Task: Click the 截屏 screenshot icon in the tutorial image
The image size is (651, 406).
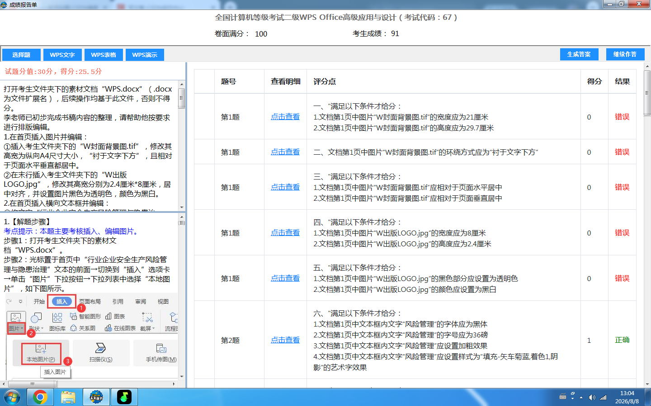Action: pyautogui.click(x=147, y=318)
